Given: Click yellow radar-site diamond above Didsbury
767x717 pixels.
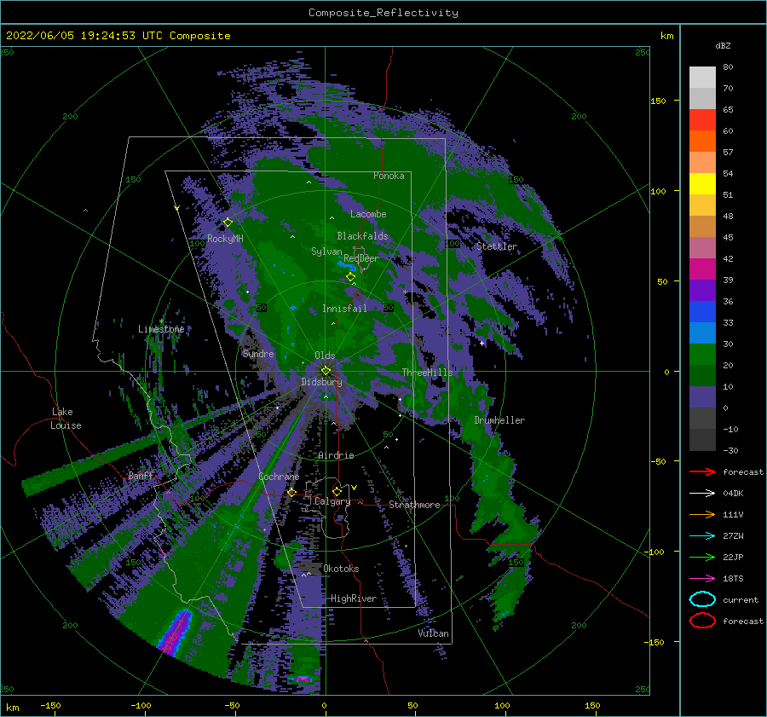Looking at the screenshot, I should point(326,371).
